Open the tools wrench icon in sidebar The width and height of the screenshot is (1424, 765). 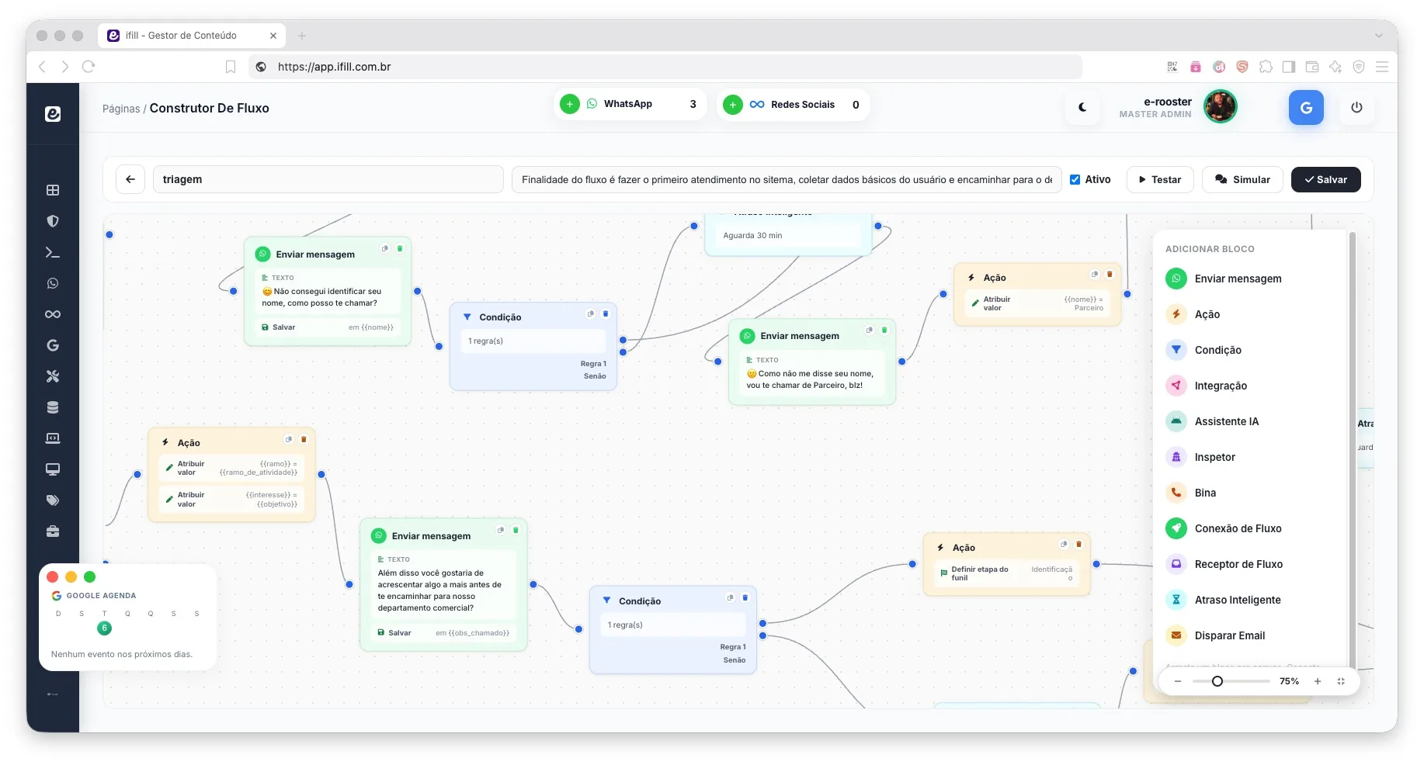(53, 376)
